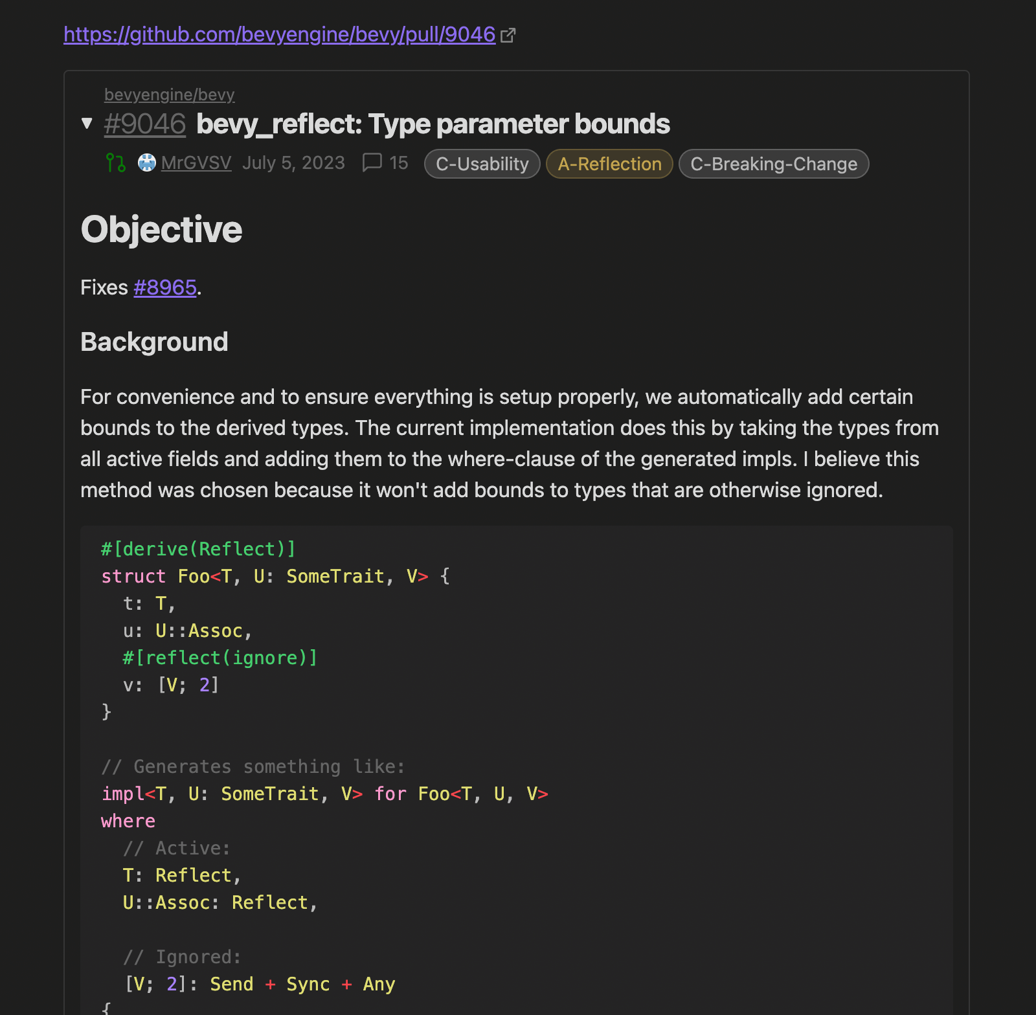The width and height of the screenshot is (1036, 1015).
Task: Click the Background heading
Action: 154,342
